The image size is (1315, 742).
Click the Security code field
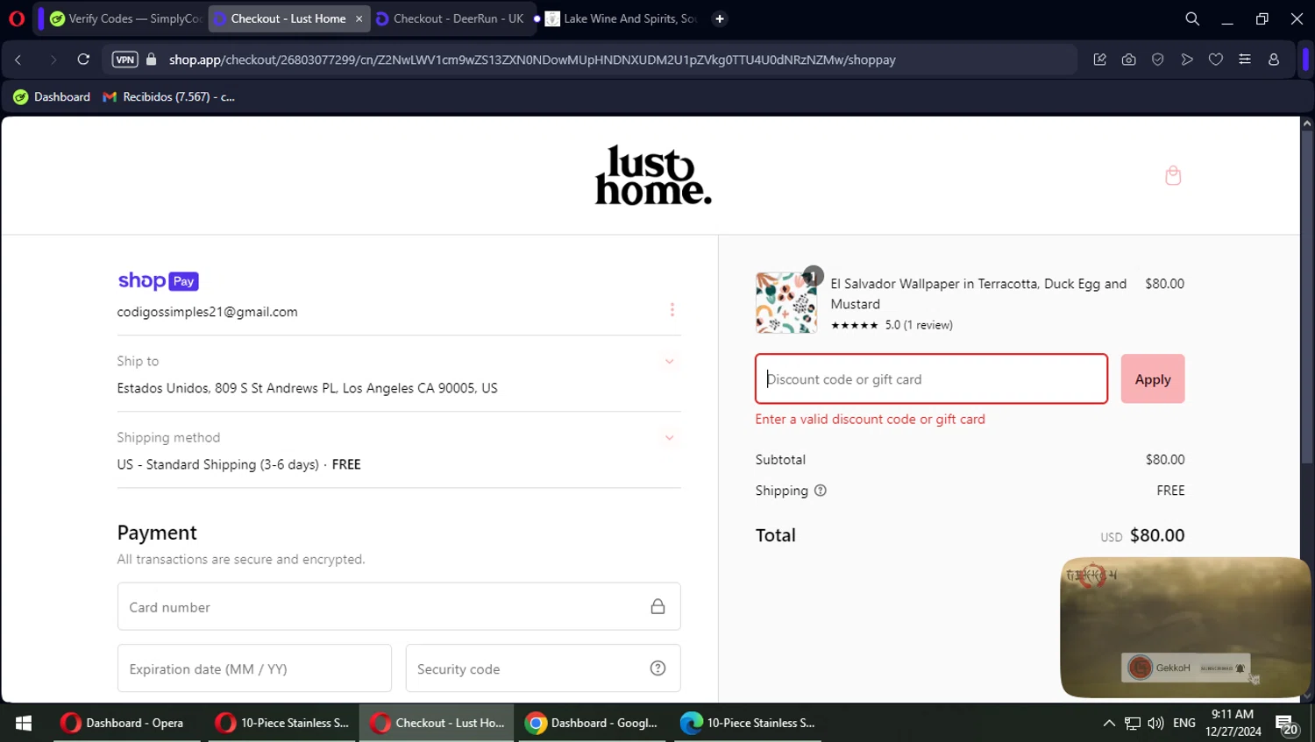(x=543, y=668)
